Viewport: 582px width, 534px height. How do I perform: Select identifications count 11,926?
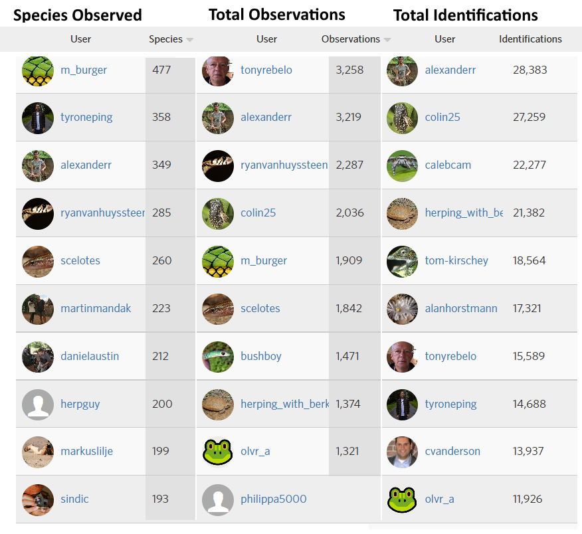pos(528,499)
